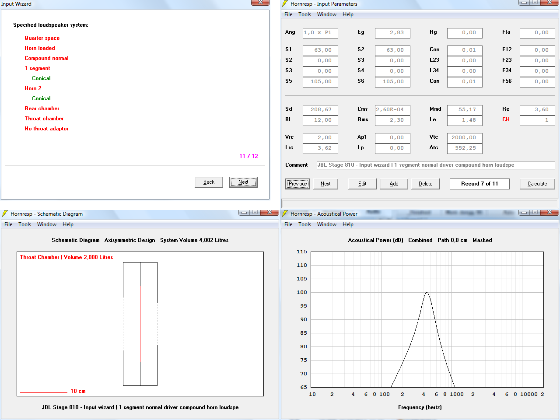Click No throat adaptor in wizard list
Screen dimensions: 560x420
46,129
